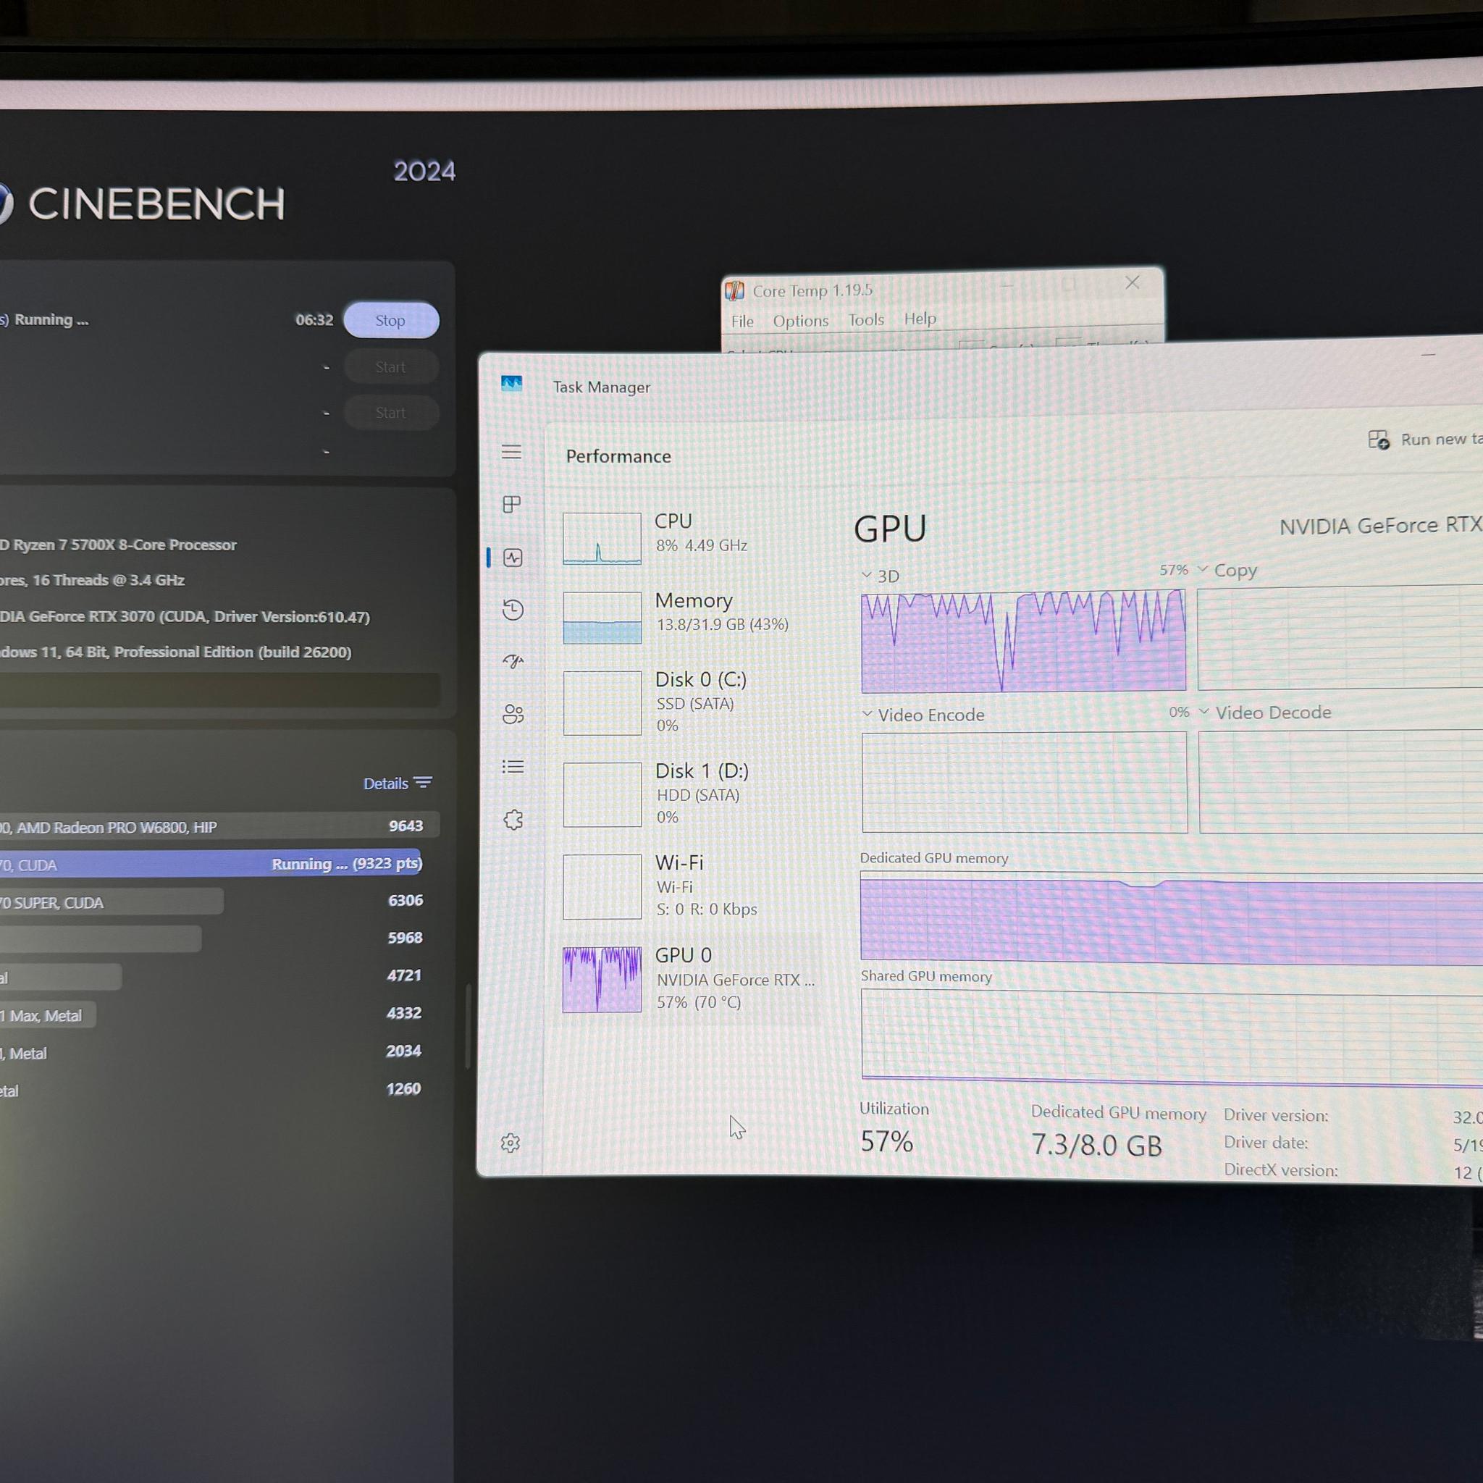Open Details page list icon

tap(513, 767)
